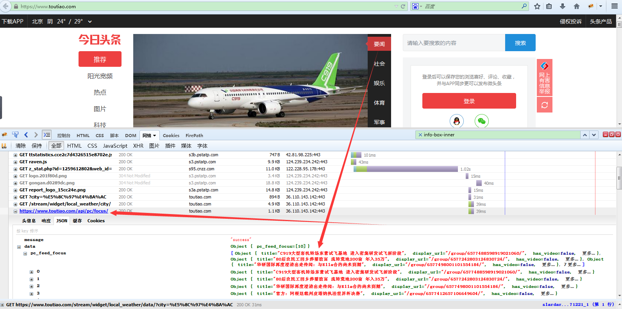Screen dimensions: 622x309
Task: Expand the GET z_stat.php request
Action: pos(15,169)
